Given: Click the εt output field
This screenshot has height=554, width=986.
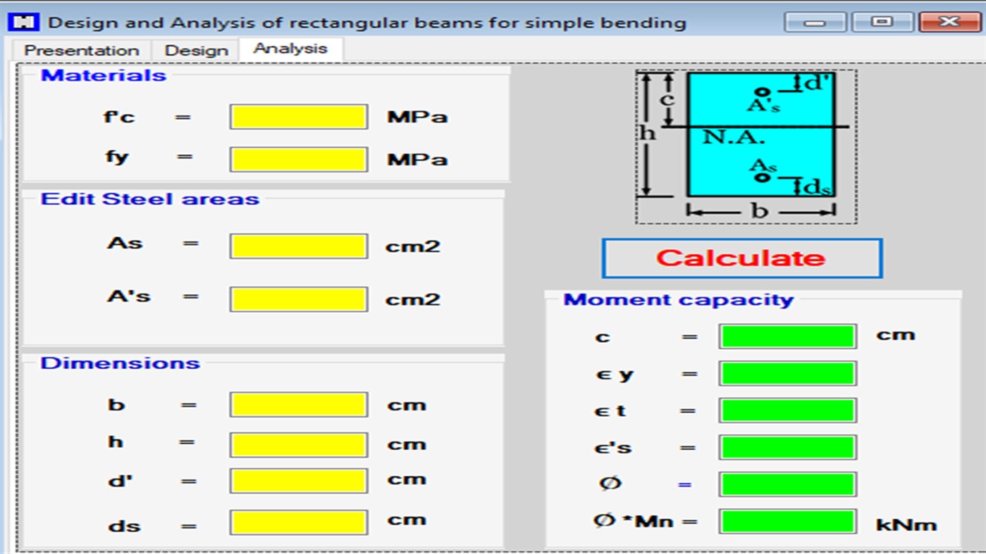Looking at the screenshot, I should pos(787,410).
